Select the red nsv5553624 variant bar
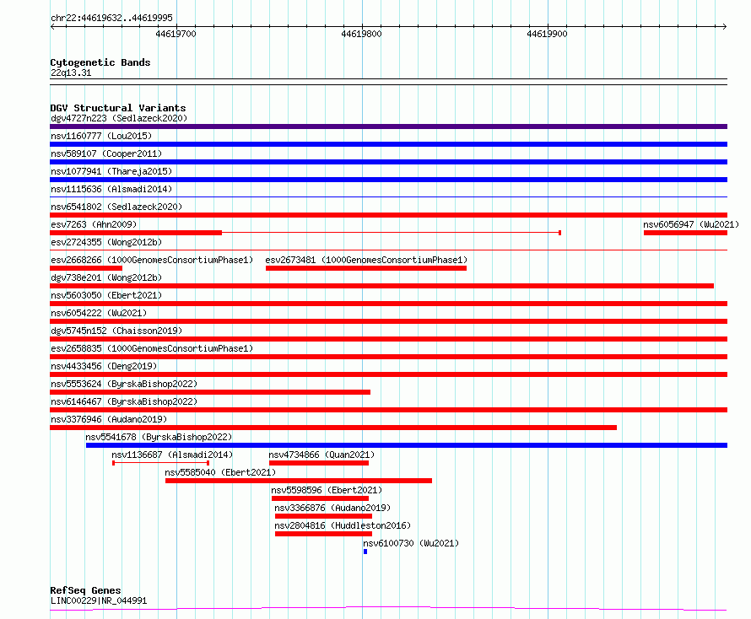The image size is (751, 619). point(210,392)
